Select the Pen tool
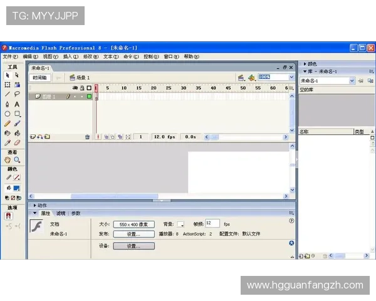 coord(8,104)
